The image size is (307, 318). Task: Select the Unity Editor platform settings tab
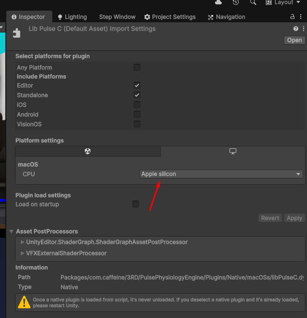click(x=88, y=151)
